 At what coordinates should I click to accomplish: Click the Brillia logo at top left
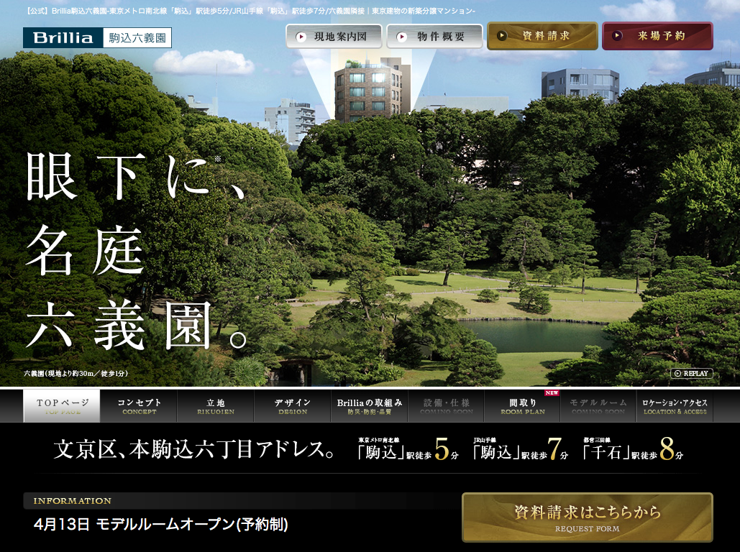click(x=61, y=37)
